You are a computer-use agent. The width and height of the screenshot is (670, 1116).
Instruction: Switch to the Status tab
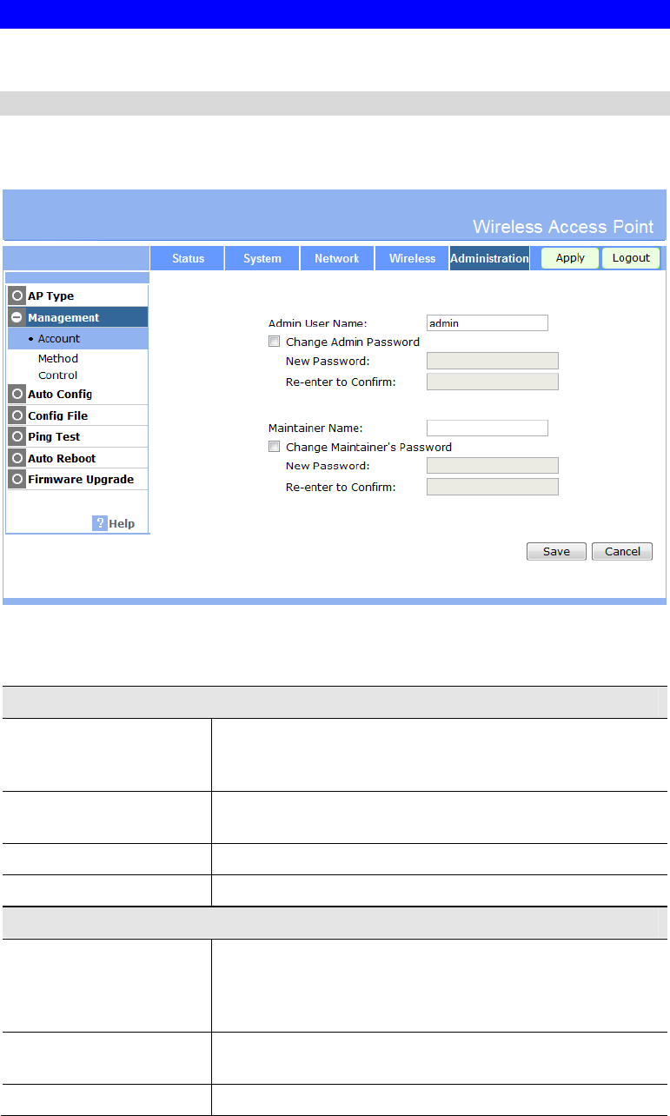tap(188, 258)
